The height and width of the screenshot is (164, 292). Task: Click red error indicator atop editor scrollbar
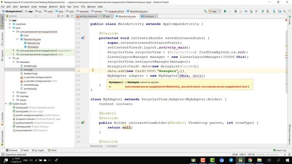coord(286,20)
